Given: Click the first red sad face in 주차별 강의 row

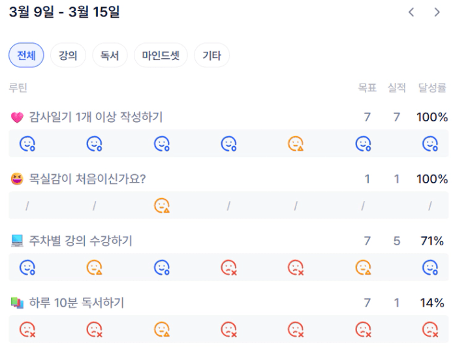Looking at the screenshot, I should coord(228,267).
